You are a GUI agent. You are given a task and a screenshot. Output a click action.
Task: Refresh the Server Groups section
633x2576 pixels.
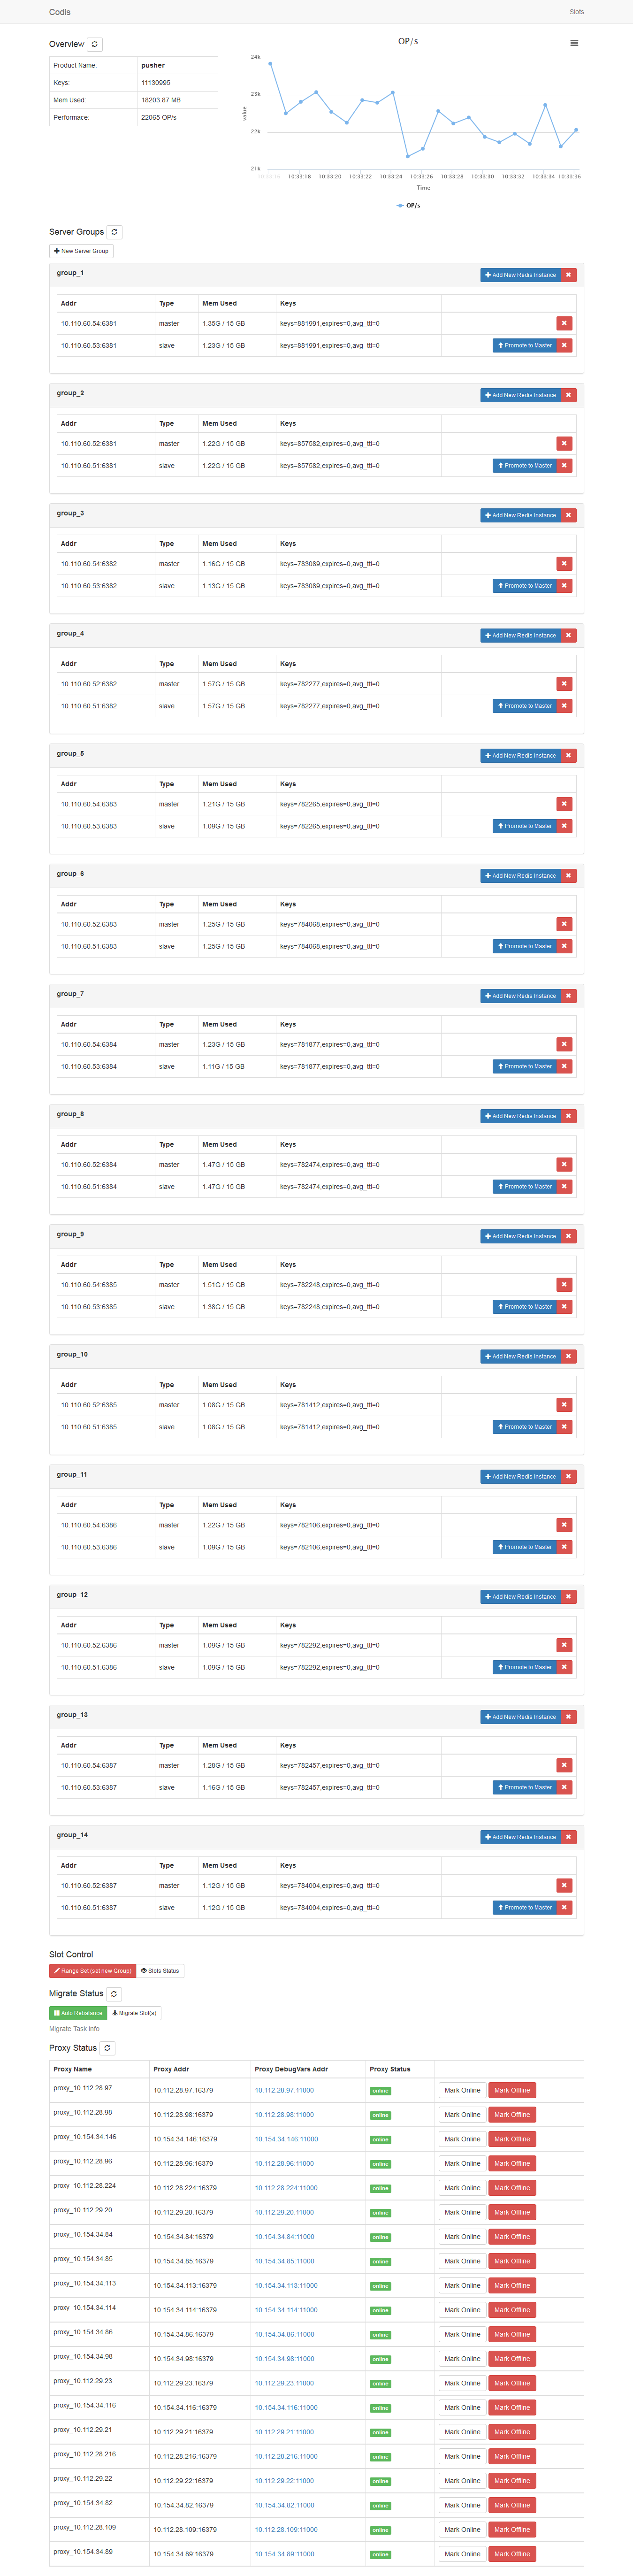[114, 232]
